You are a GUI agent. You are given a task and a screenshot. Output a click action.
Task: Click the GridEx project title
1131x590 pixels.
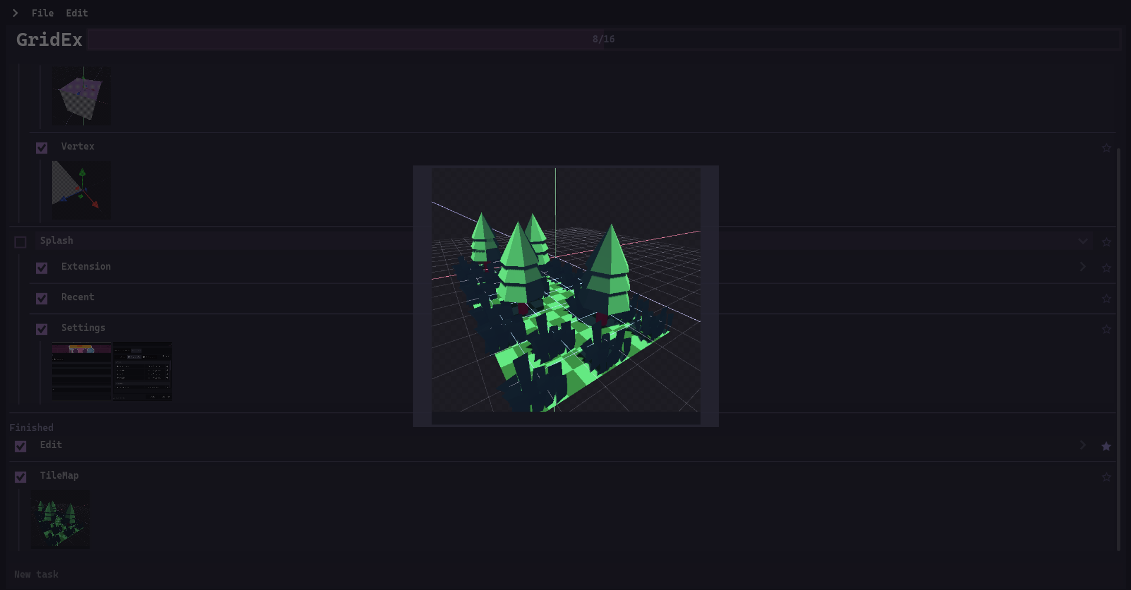tap(49, 39)
